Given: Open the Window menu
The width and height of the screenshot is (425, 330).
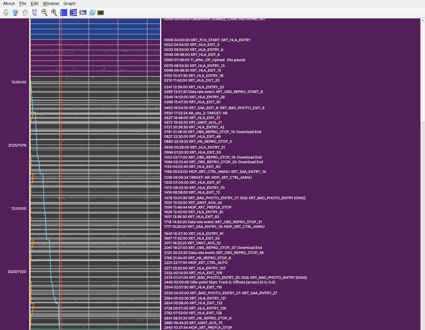Looking at the screenshot, I should (51, 4).
